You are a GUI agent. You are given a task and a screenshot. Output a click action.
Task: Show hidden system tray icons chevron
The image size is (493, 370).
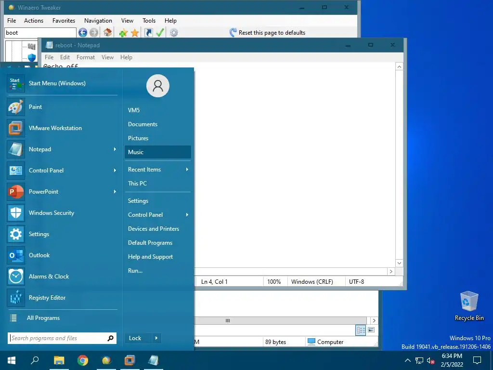[407, 360]
